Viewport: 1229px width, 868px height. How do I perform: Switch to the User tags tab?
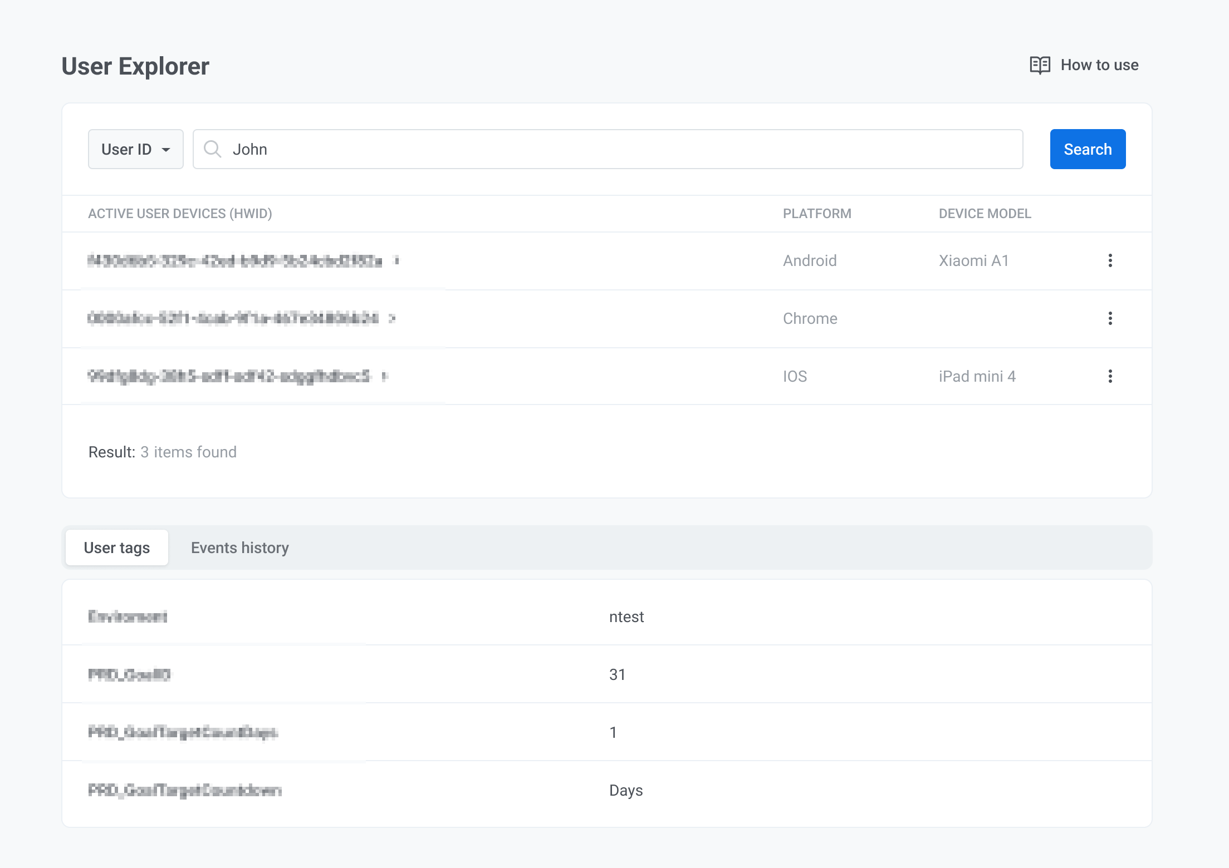coord(117,548)
